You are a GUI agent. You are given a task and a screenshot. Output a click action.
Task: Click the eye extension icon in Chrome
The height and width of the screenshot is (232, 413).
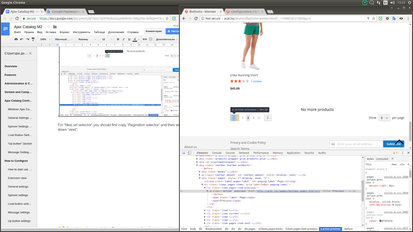coord(401,19)
